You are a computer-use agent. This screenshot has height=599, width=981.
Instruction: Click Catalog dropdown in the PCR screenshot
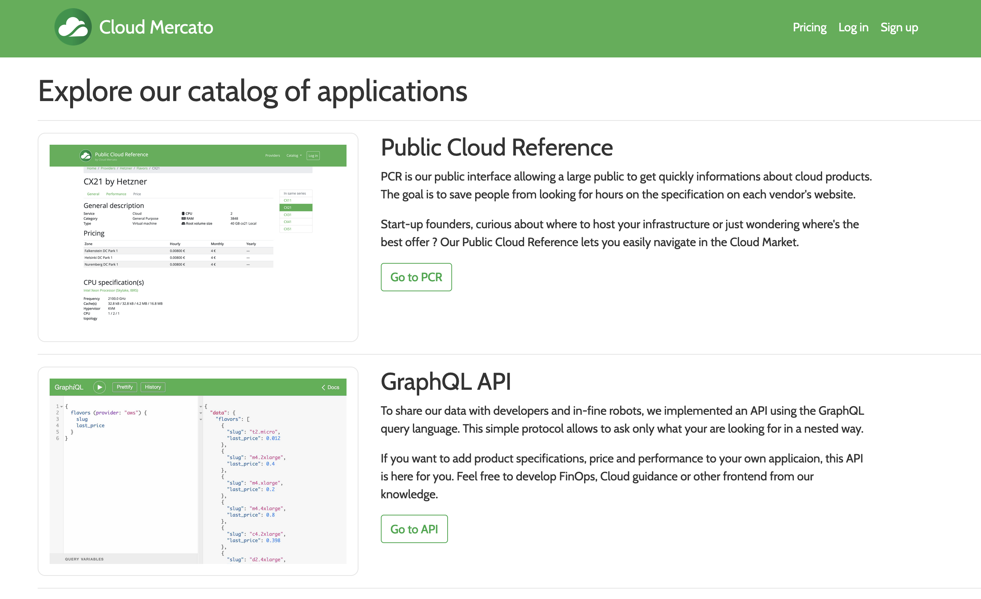294,156
